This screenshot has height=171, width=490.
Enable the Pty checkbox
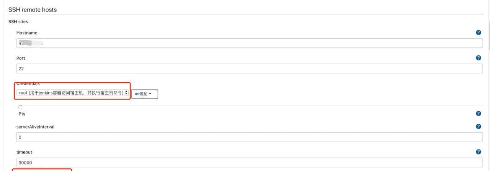pos(20,107)
